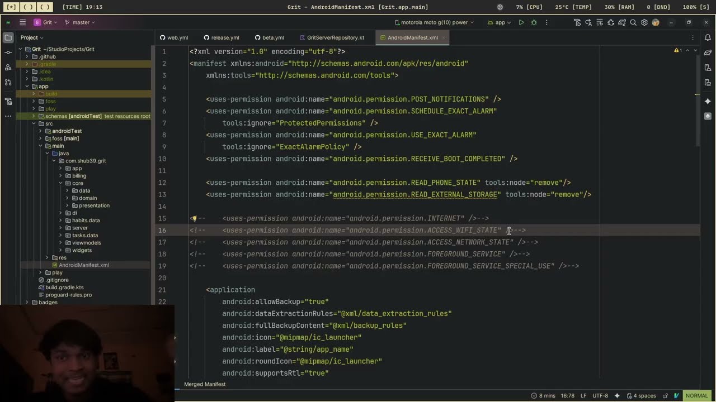Collapse the app module folder
Viewport: 716px width, 402px height.
coord(27,87)
